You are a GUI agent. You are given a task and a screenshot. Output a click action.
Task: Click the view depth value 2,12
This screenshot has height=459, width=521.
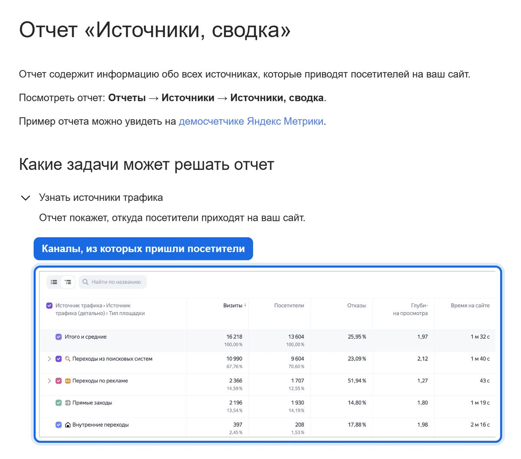click(x=422, y=359)
